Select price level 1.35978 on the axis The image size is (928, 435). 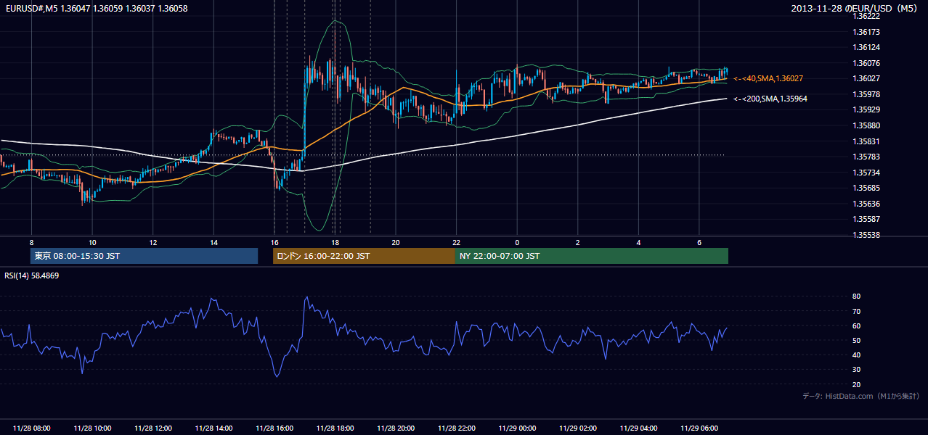(x=866, y=94)
